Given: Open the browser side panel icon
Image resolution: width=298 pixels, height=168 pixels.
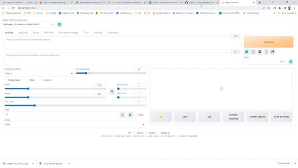Looking at the screenshot, I should point(284,8).
